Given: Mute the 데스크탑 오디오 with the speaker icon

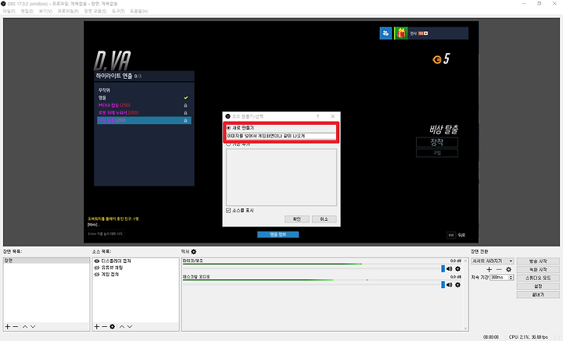Looking at the screenshot, I should tap(449, 285).
